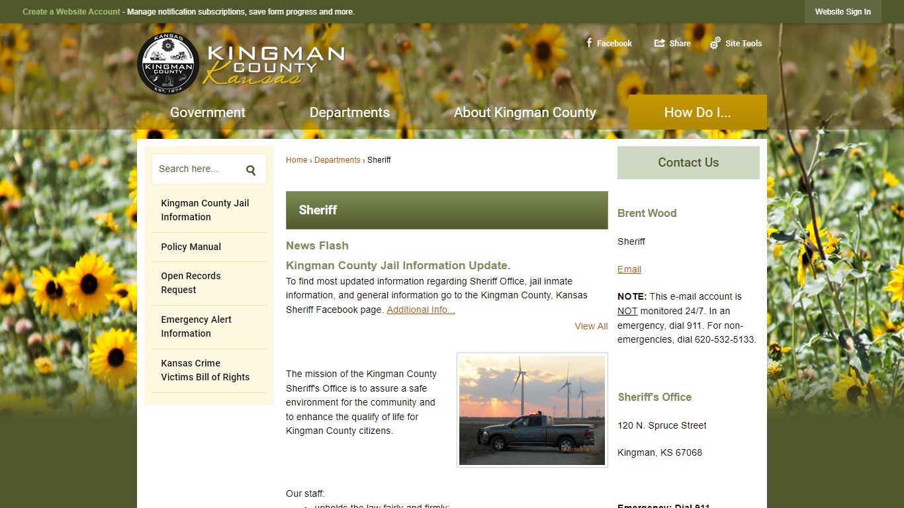Click the Kingman County seal logo
The height and width of the screenshot is (508, 904).
click(168, 63)
